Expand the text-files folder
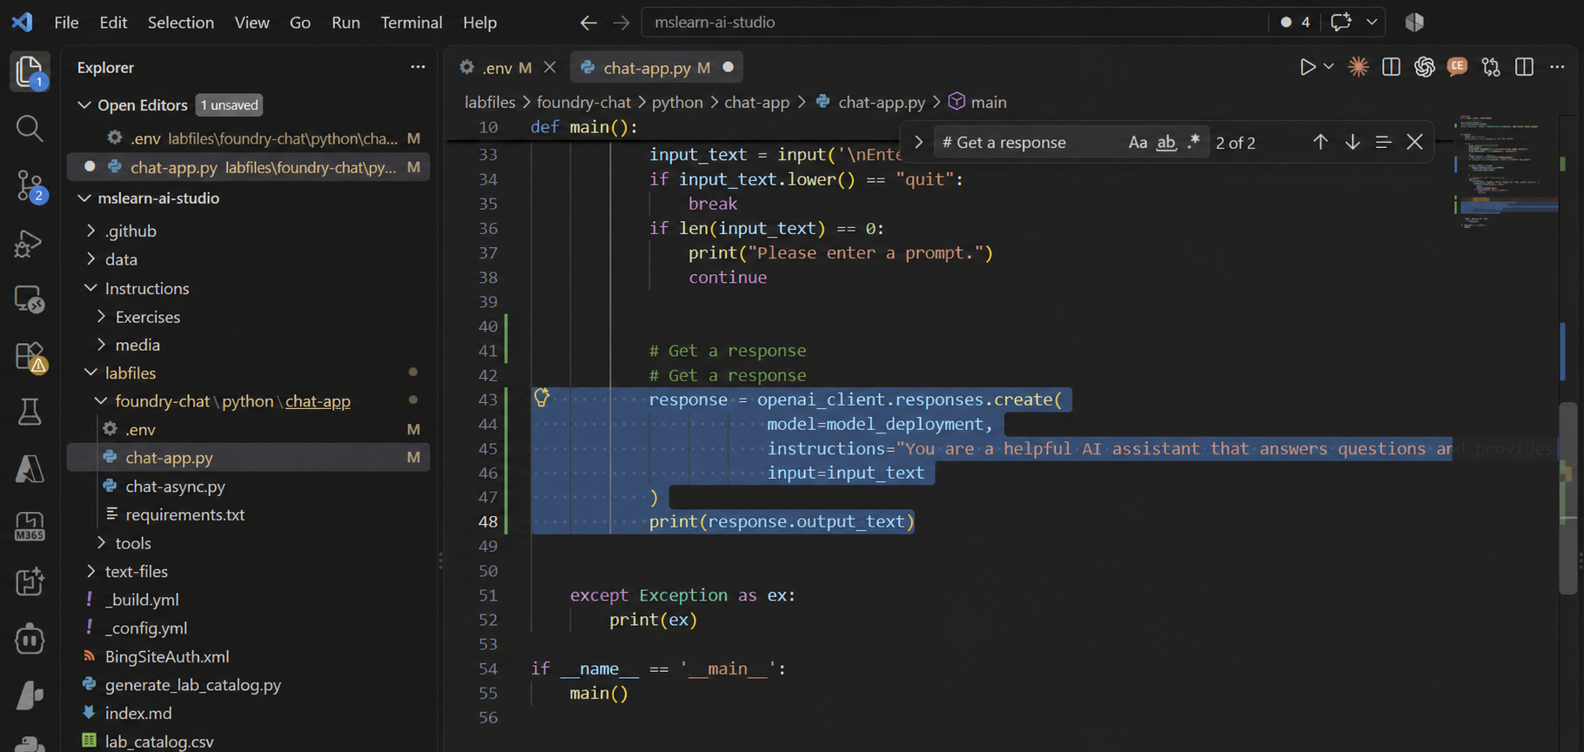 coord(91,572)
